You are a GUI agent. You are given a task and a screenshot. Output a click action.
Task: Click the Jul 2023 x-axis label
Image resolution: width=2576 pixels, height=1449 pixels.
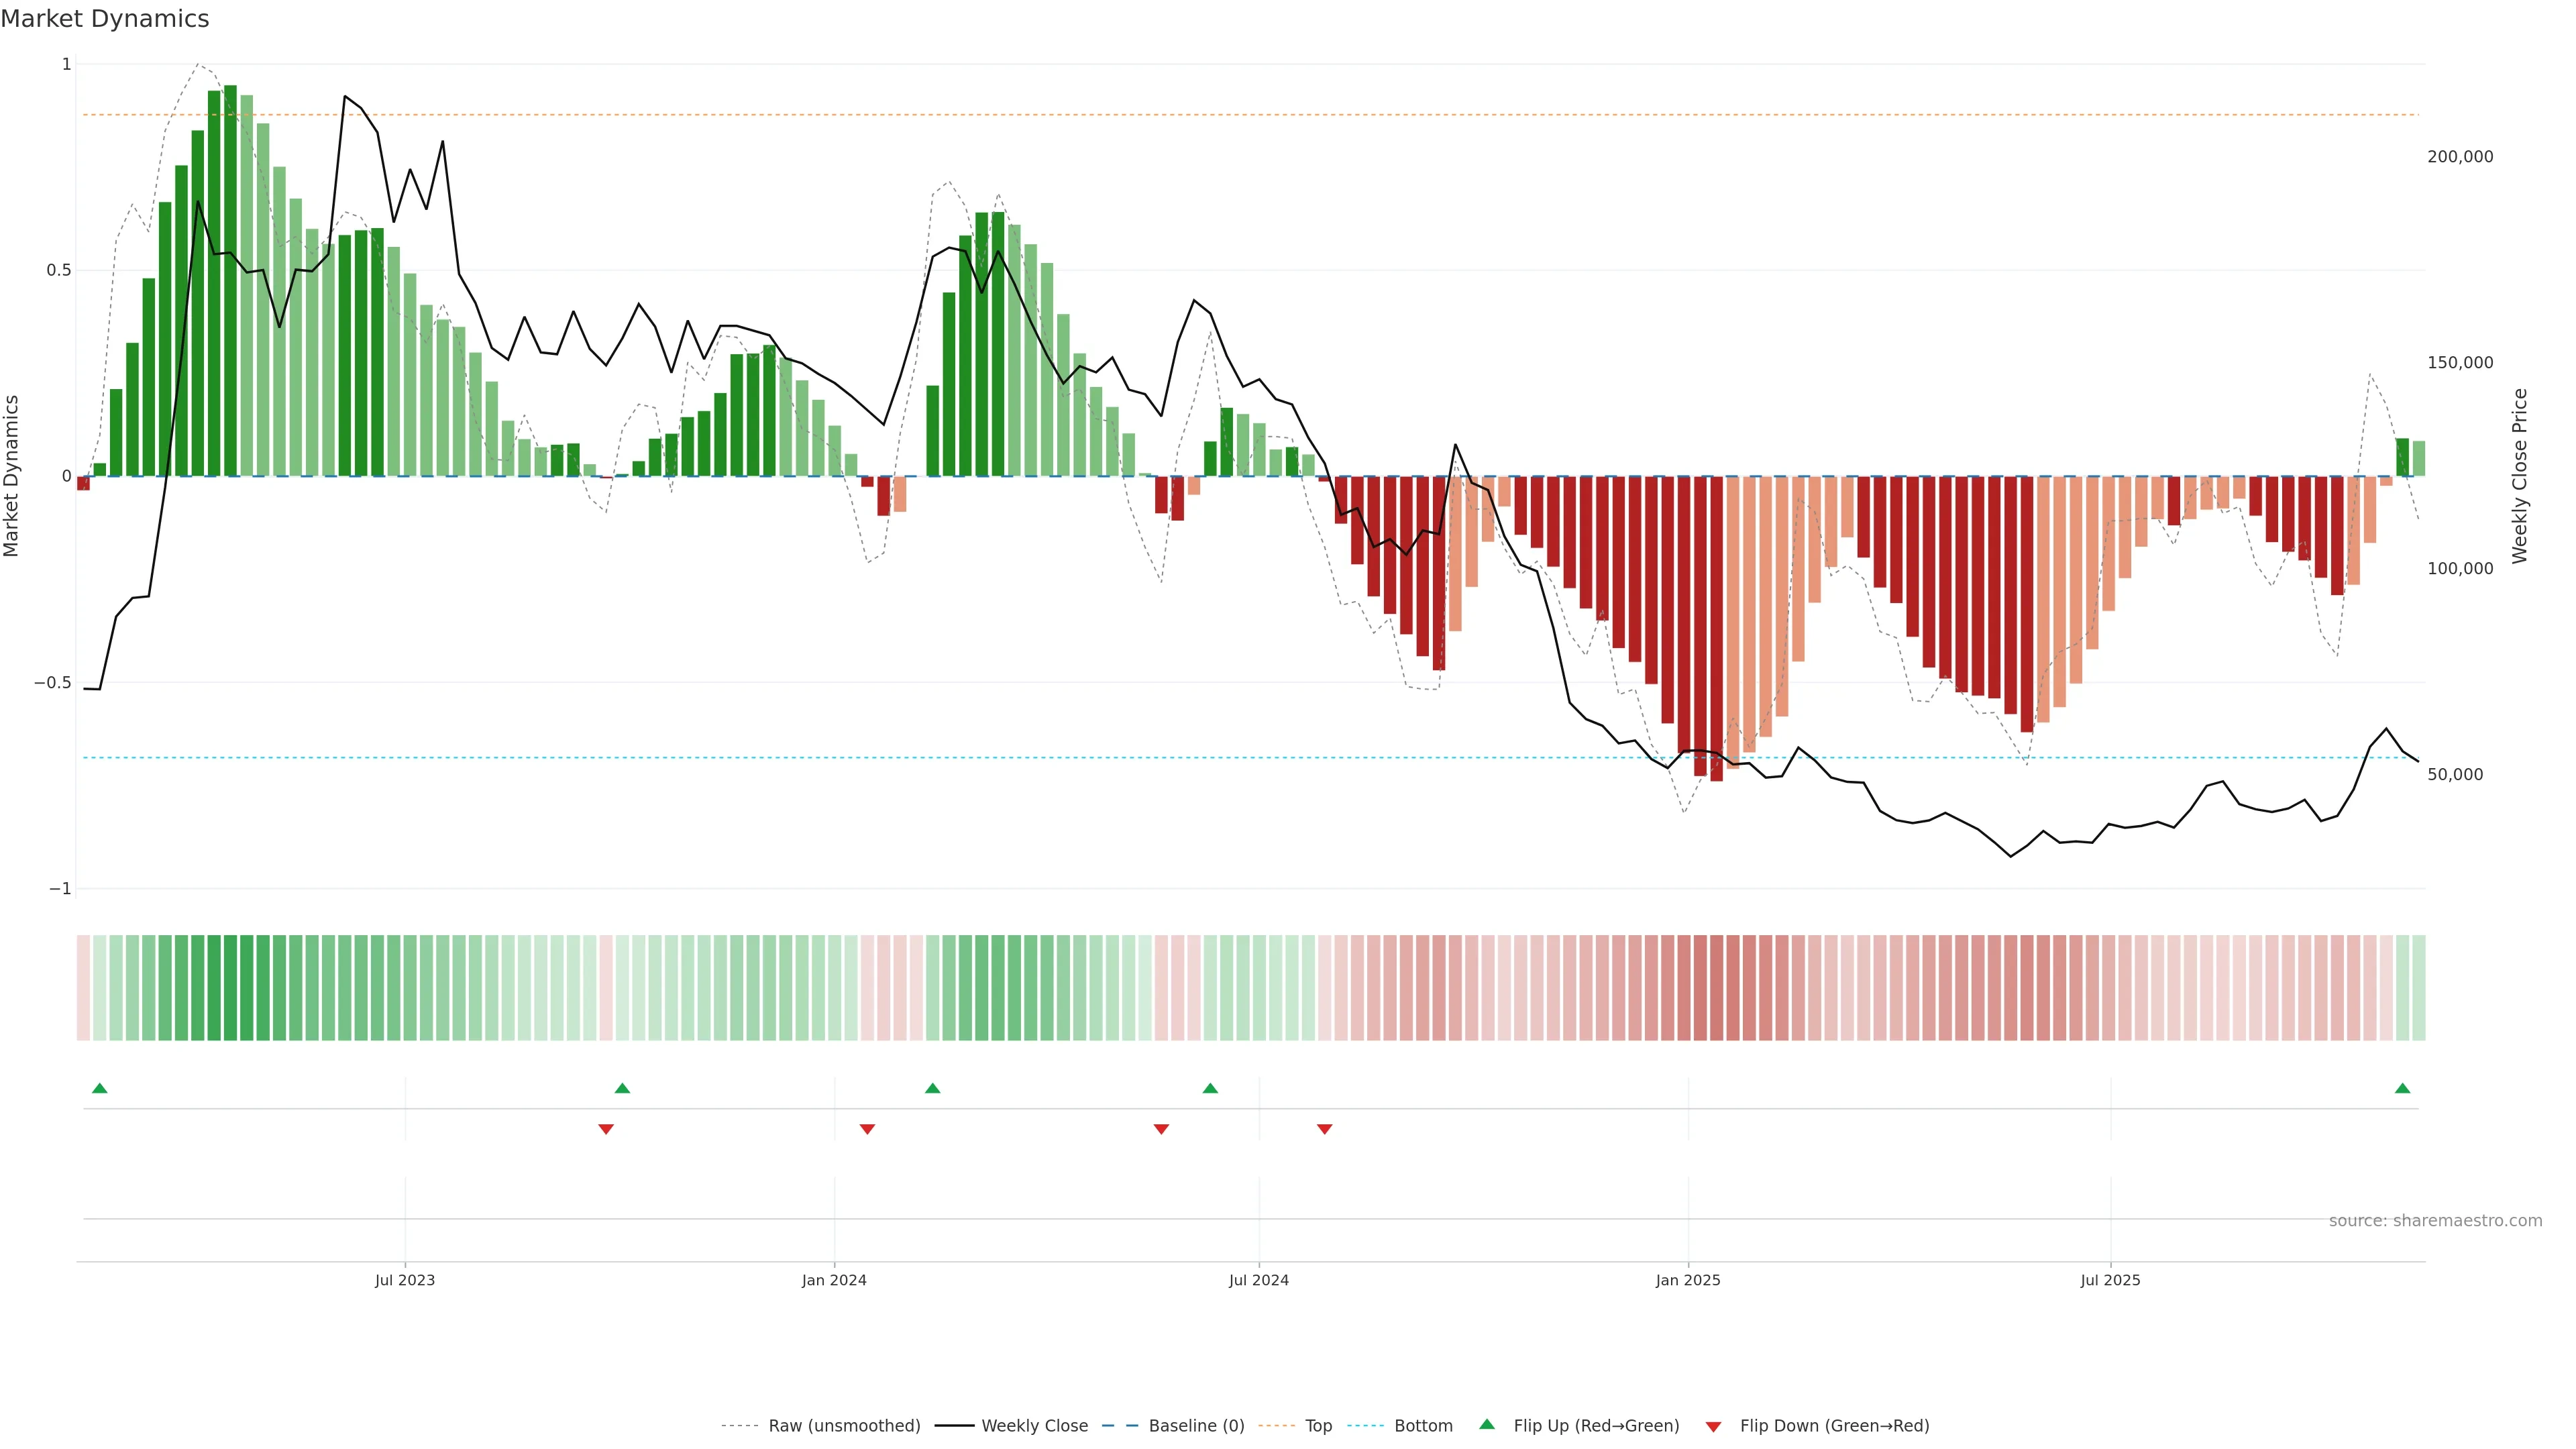pyautogui.click(x=405, y=1280)
